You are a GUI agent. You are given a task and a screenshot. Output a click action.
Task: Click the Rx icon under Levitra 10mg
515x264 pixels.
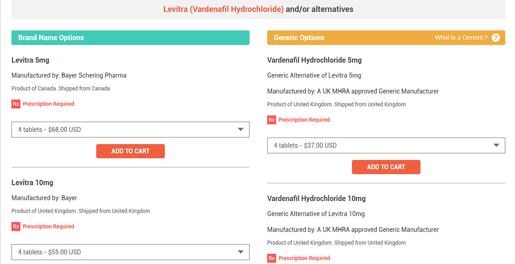(16, 227)
